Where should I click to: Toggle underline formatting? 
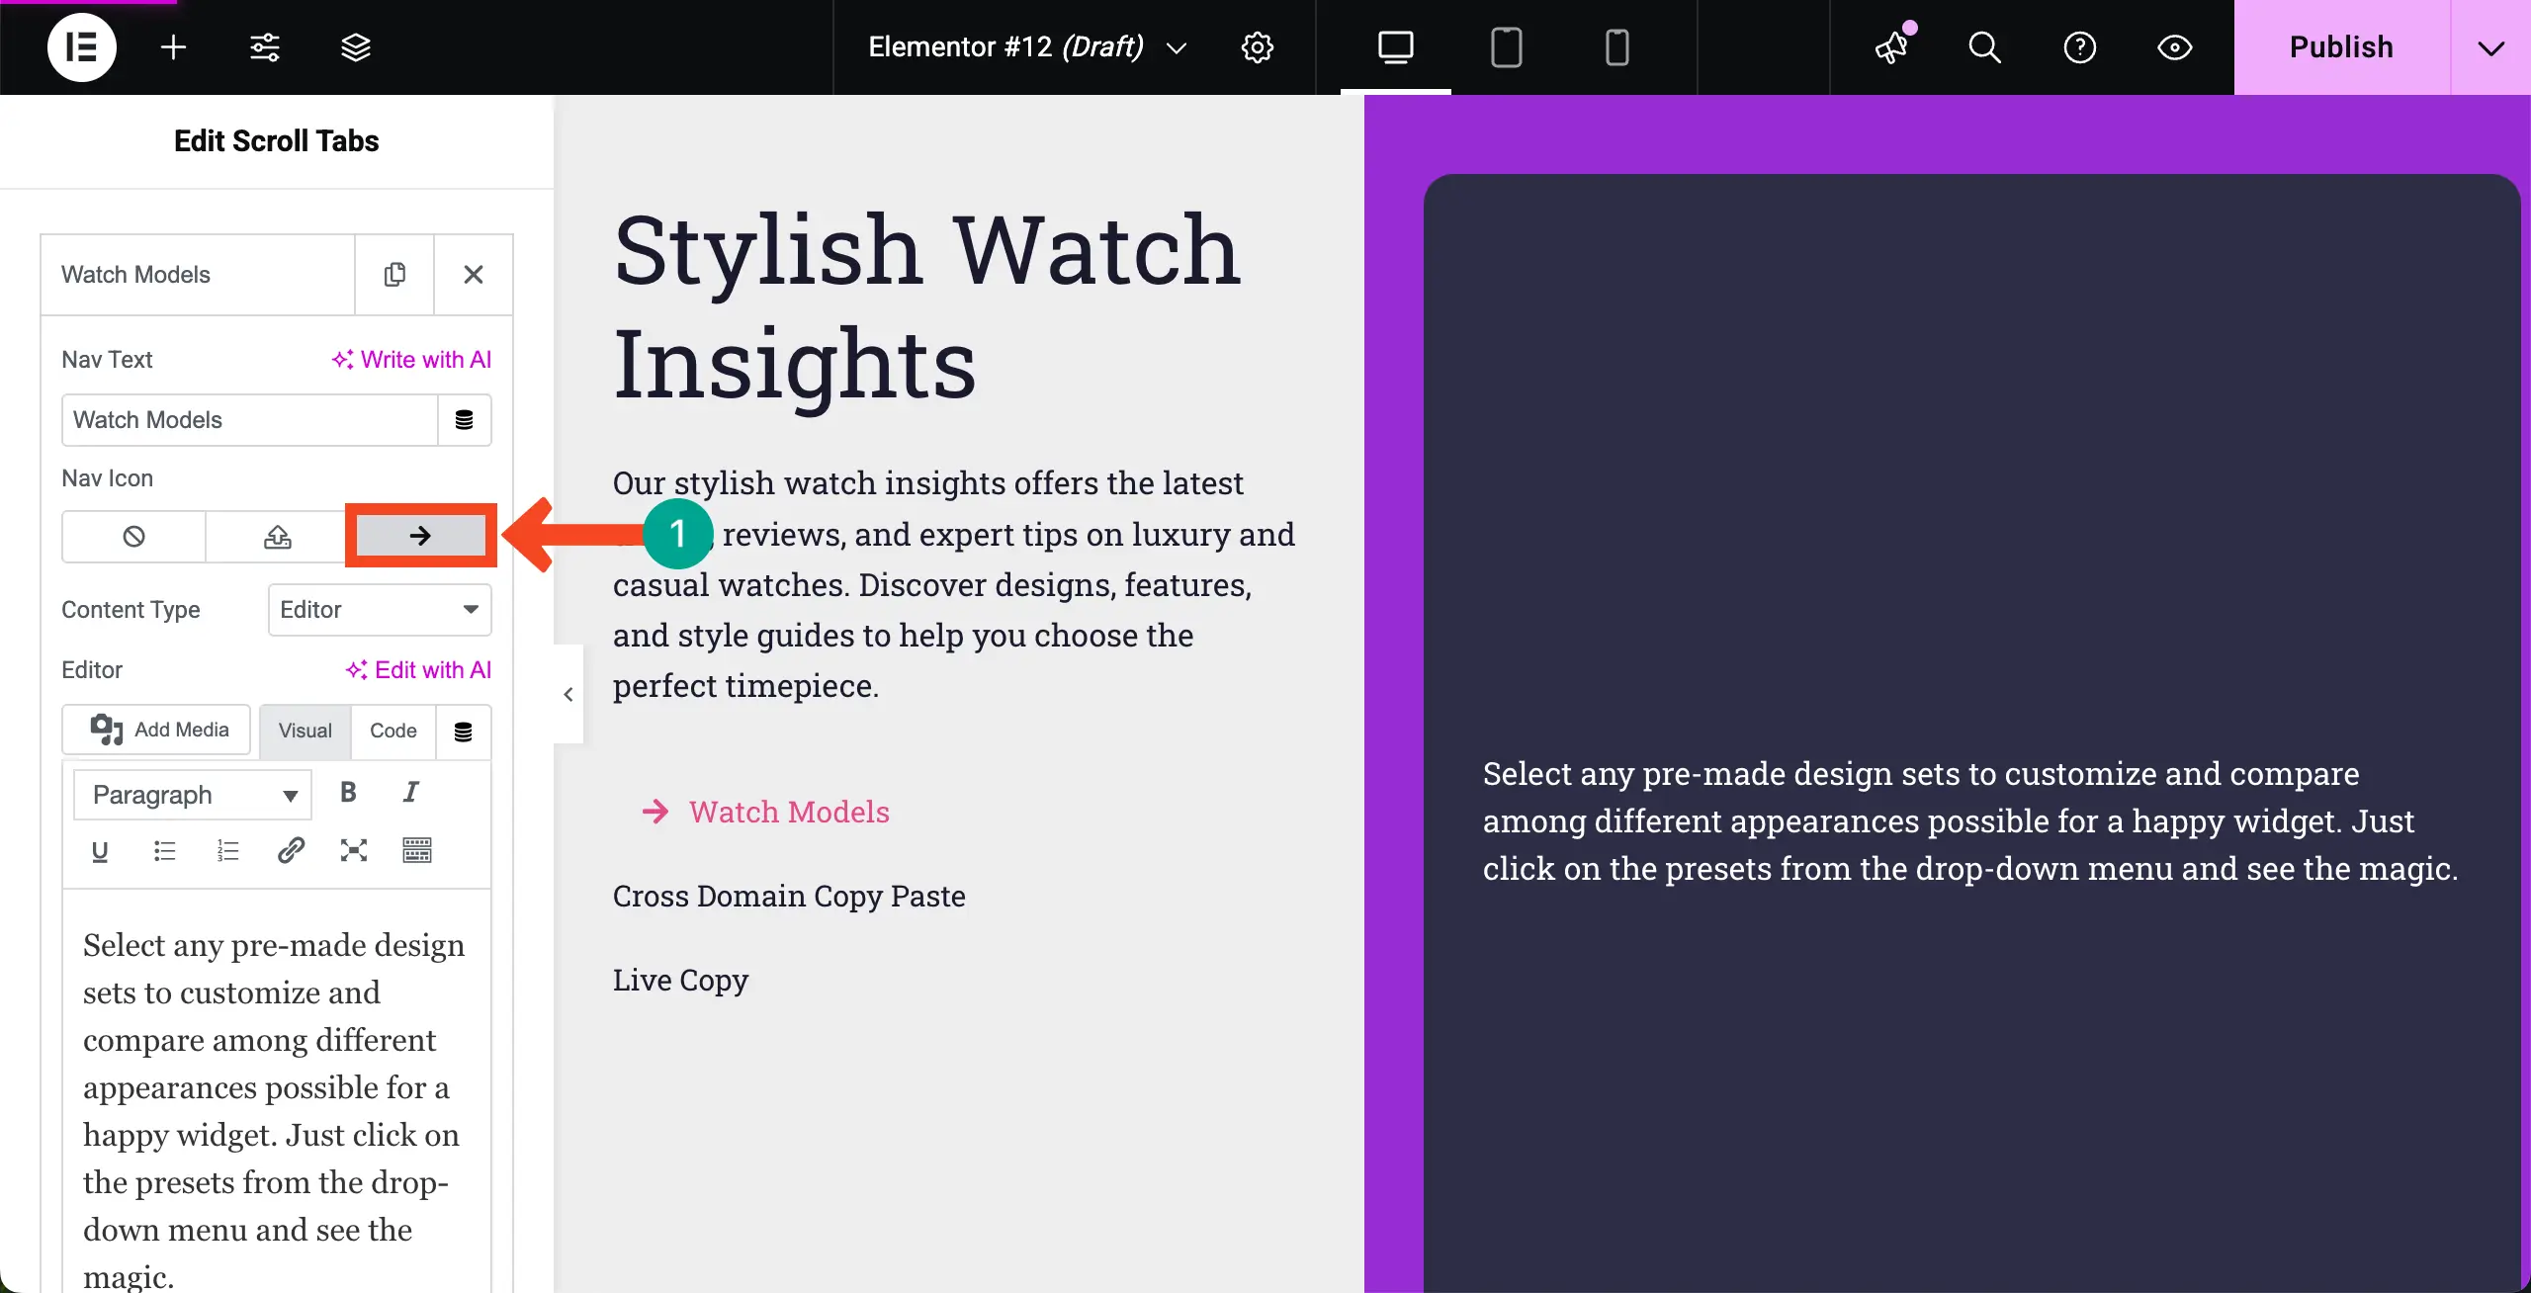click(99, 850)
